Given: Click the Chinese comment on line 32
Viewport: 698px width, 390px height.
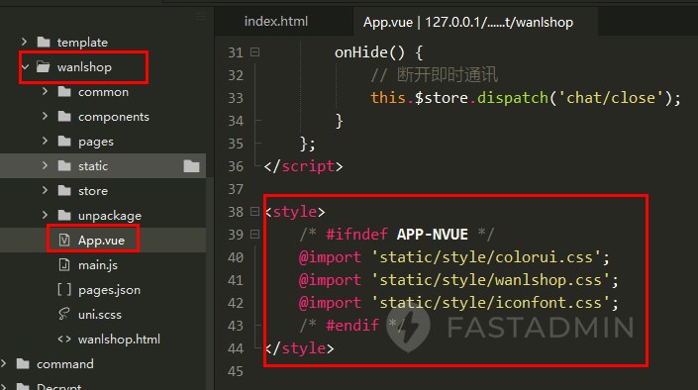Looking at the screenshot, I should [434, 75].
